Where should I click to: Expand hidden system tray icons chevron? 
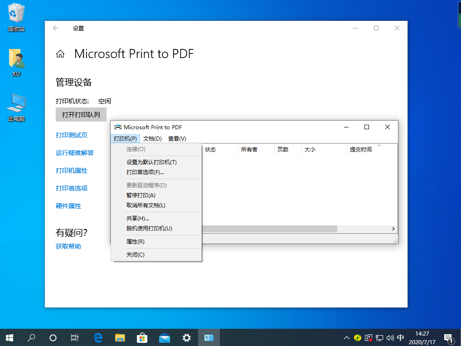pyautogui.click(x=347, y=338)
